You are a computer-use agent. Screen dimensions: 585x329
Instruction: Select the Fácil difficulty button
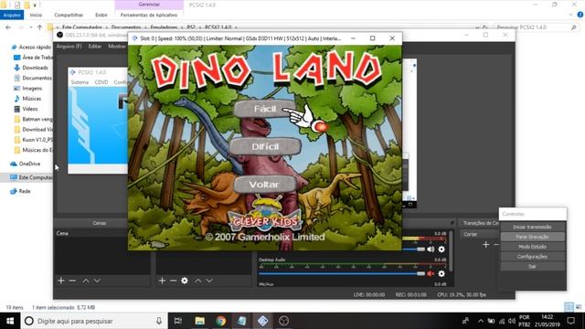click(x=264, y=109)
